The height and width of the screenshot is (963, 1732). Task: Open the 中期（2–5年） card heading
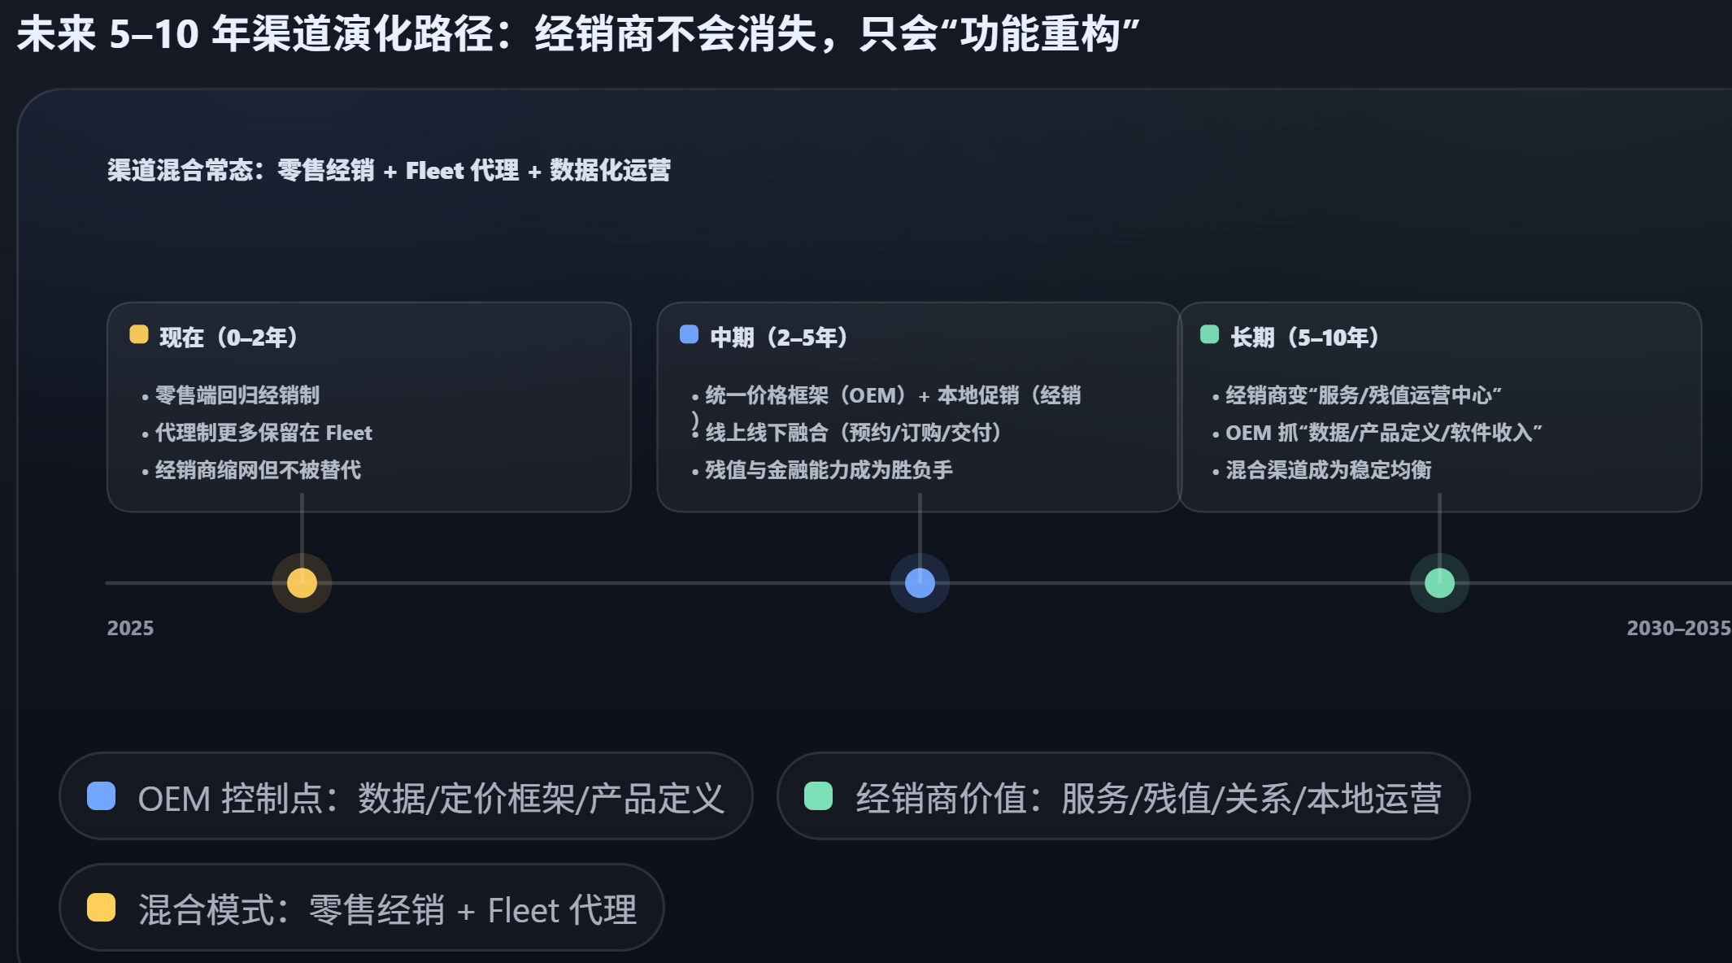click(x=778, y=338)
